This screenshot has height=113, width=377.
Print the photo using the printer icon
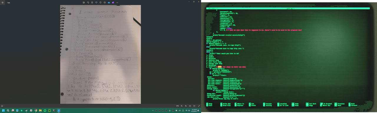105,2
